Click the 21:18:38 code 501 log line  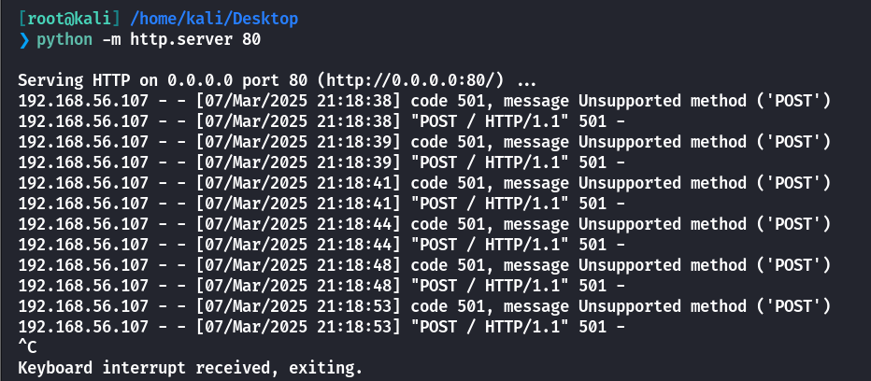[424, 101]
